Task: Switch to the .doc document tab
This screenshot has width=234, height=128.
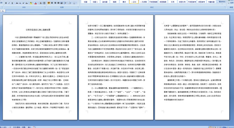Action: [3, 11]
